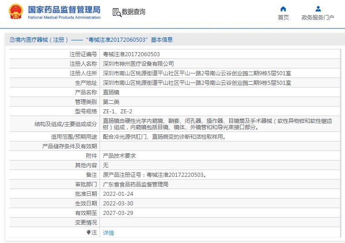Click the 型号规格 label

coord(86,111)
